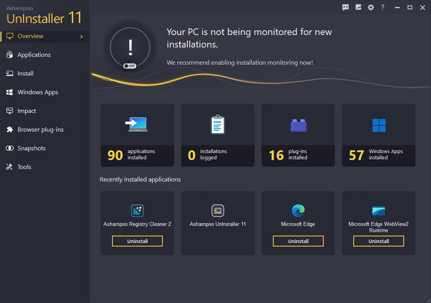Click the purple plug-in brick icon
This screenshot has height=303, width=431.
point(299,125)
